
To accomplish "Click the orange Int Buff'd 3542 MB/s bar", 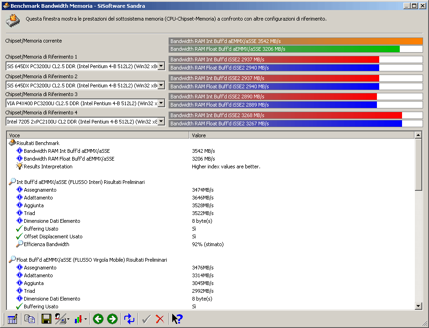I will 296,41.
